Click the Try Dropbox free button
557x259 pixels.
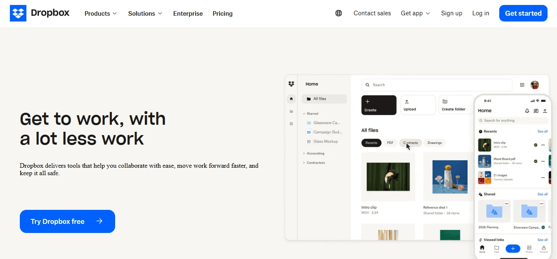pyautogui.click(x=67, y=221)
